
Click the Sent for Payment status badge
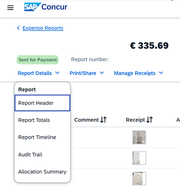pos(37,60)
